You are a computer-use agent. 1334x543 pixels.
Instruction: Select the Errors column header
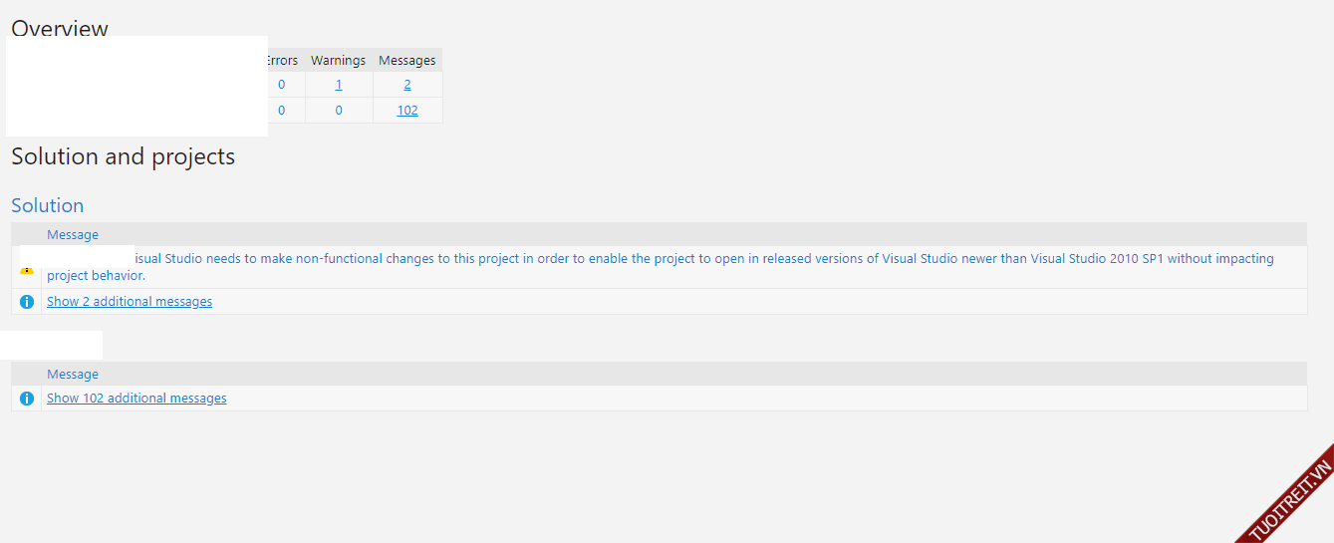(282, 61)
